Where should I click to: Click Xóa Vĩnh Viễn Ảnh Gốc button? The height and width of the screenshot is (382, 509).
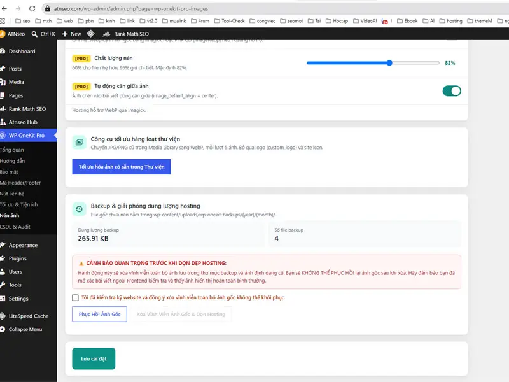click(x=181, y=314)
